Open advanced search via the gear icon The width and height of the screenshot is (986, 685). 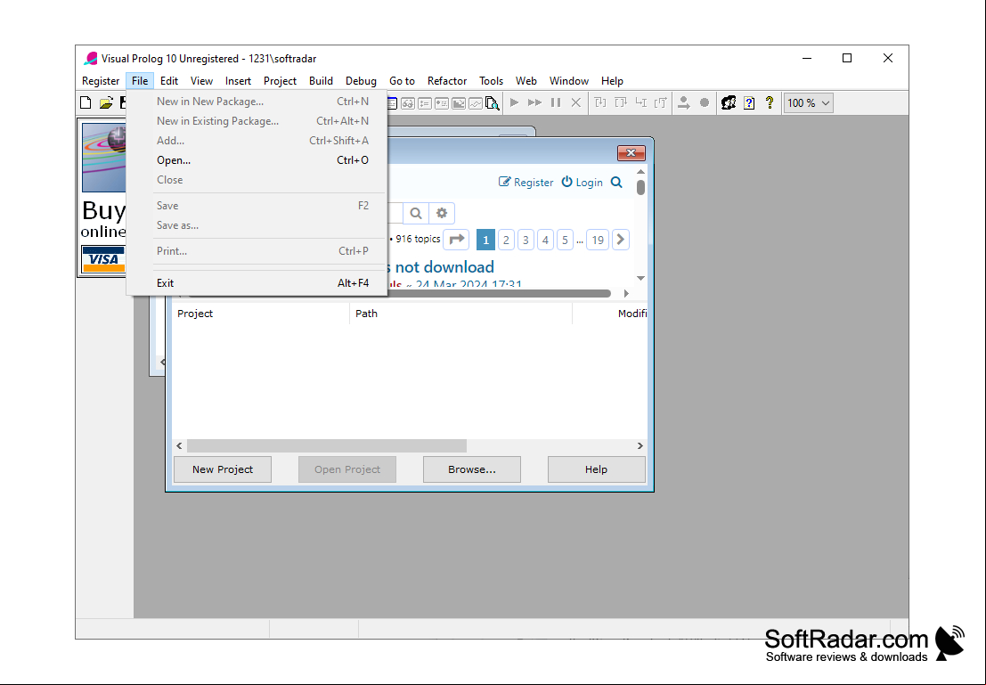[442, 213]
